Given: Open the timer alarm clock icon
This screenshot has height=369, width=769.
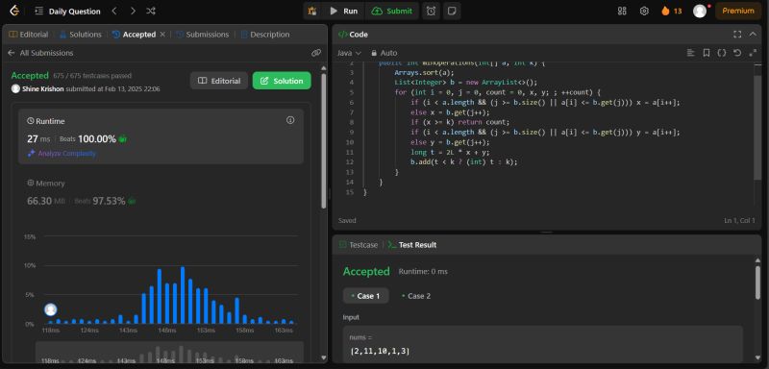Looking at the screenshot, I should [431, 11].
